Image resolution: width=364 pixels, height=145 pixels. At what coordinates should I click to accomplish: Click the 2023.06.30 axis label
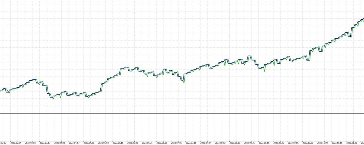tap(162, 143)
